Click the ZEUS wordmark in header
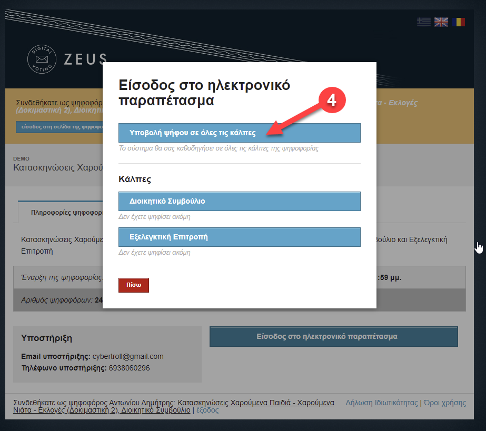486x431 pixels. click(x=85, y=59)
